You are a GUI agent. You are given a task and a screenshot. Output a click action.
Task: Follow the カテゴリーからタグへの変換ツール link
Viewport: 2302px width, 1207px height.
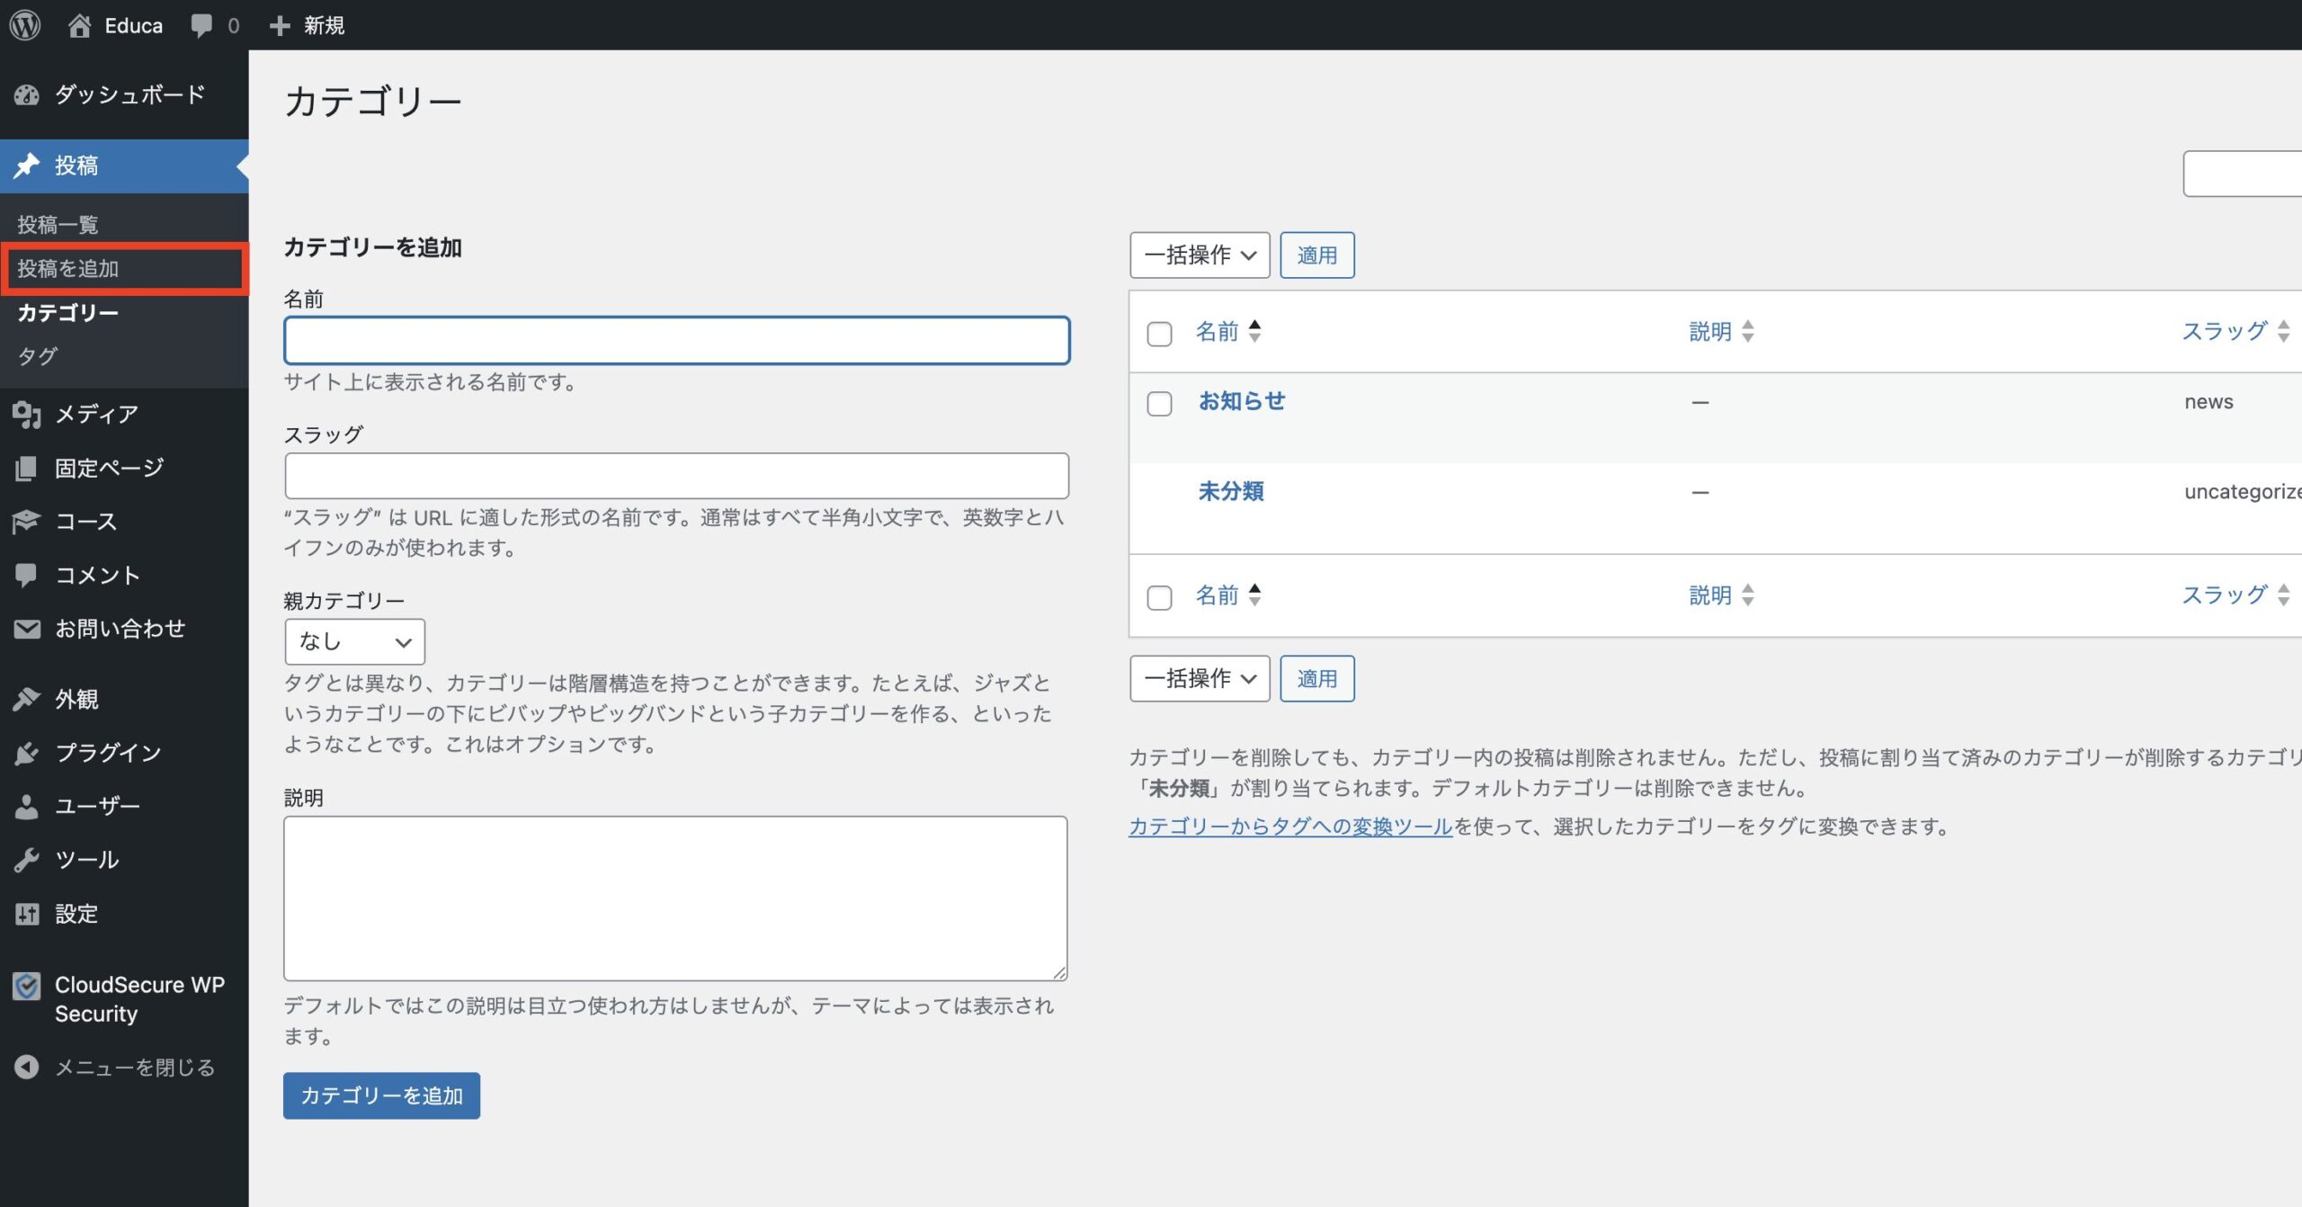(1289, 827)
